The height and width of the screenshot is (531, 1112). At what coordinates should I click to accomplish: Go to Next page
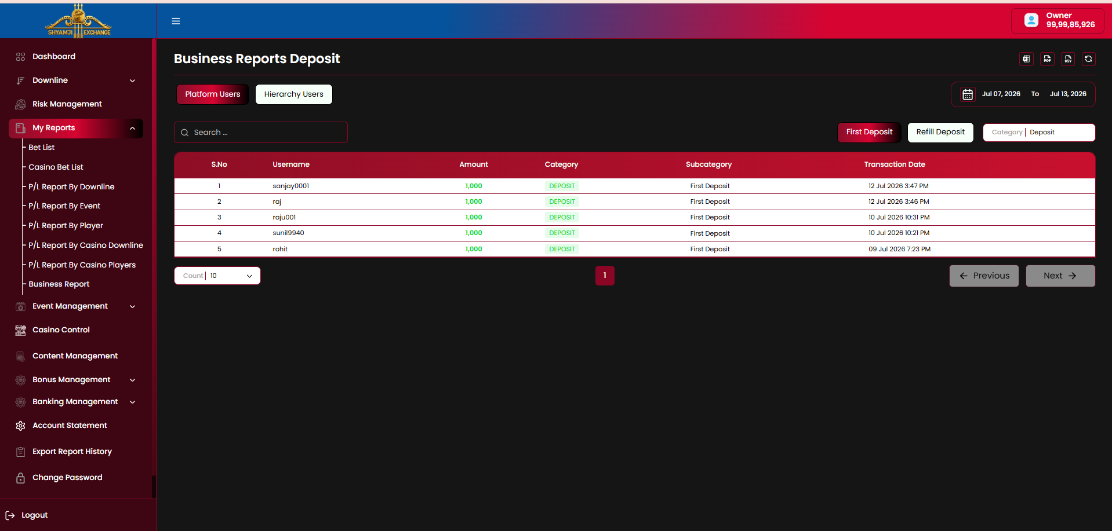point(1060,276)
